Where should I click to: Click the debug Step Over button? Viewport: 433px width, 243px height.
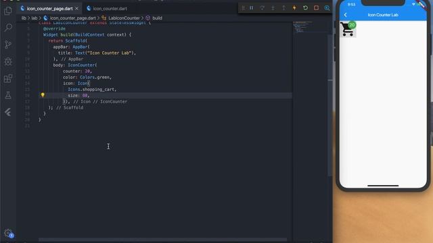tap(262, 8)
